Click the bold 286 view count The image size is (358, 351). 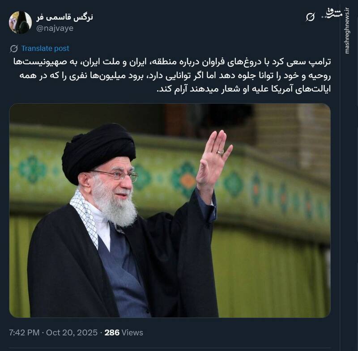[x=112, y=333]
